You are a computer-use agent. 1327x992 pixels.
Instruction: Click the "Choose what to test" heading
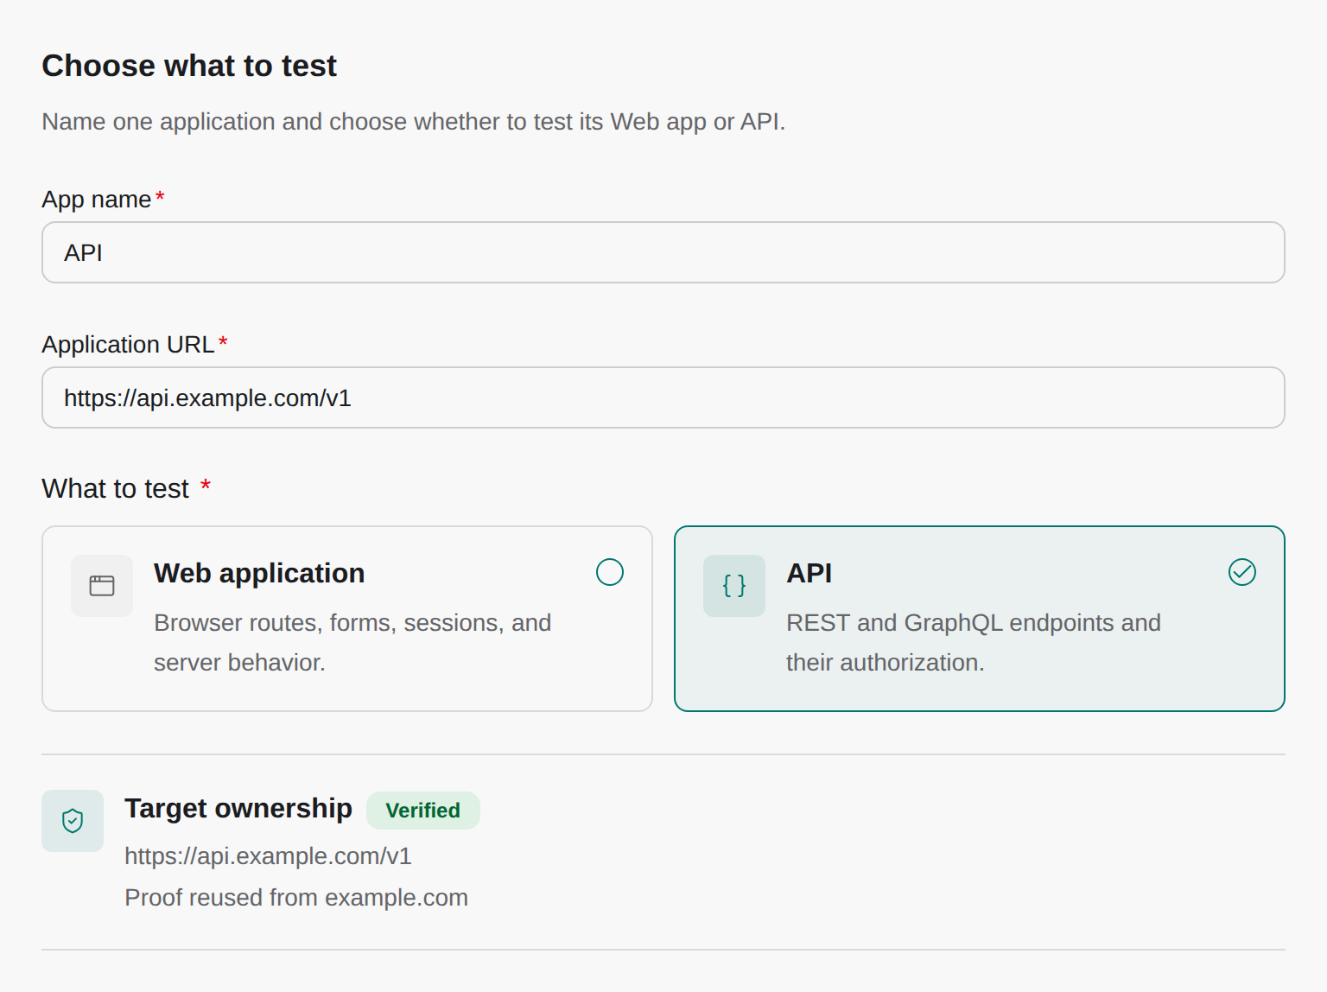(189, 66)
